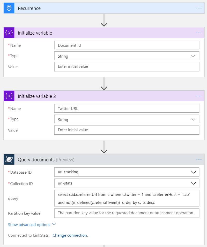Click the Recurrence clock trigger icon

[x=9, y=8]
